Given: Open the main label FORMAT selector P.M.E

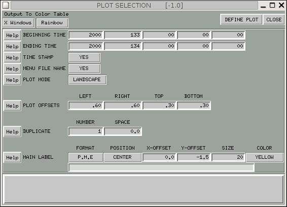Looking at the screenshot, I should (x=86, y=157).
